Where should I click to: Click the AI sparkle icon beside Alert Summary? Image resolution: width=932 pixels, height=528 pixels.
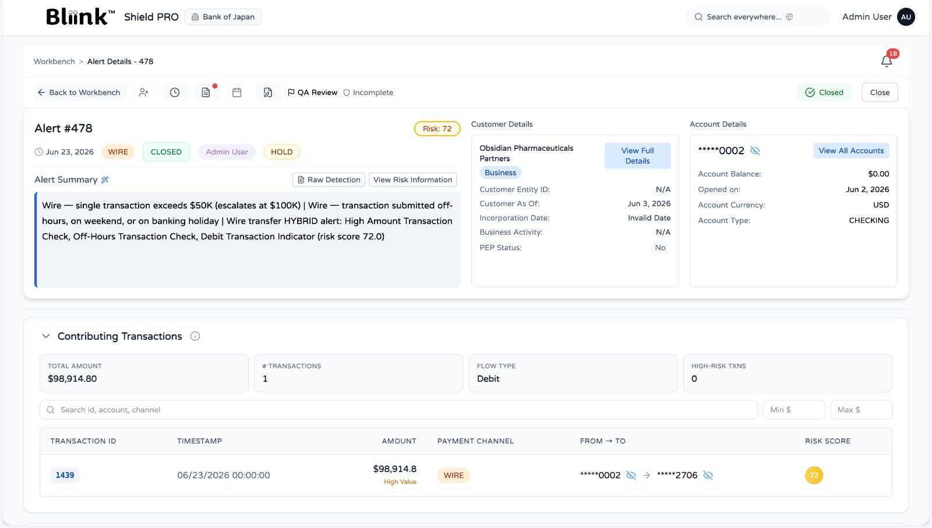point(105,180)
